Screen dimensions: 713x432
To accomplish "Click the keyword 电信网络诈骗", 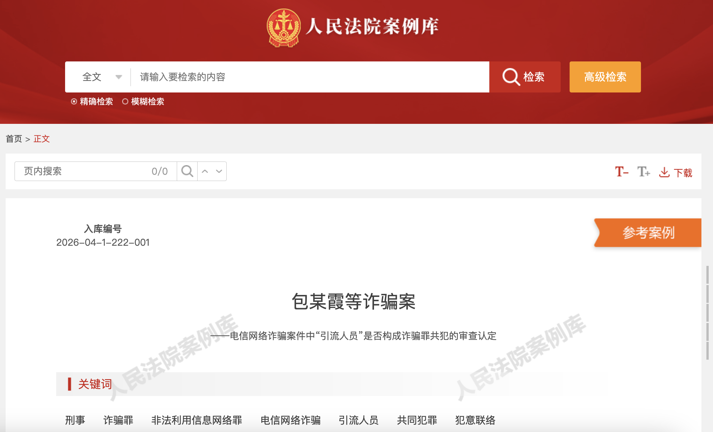I will pyautogui.click(x=291, y=420).
